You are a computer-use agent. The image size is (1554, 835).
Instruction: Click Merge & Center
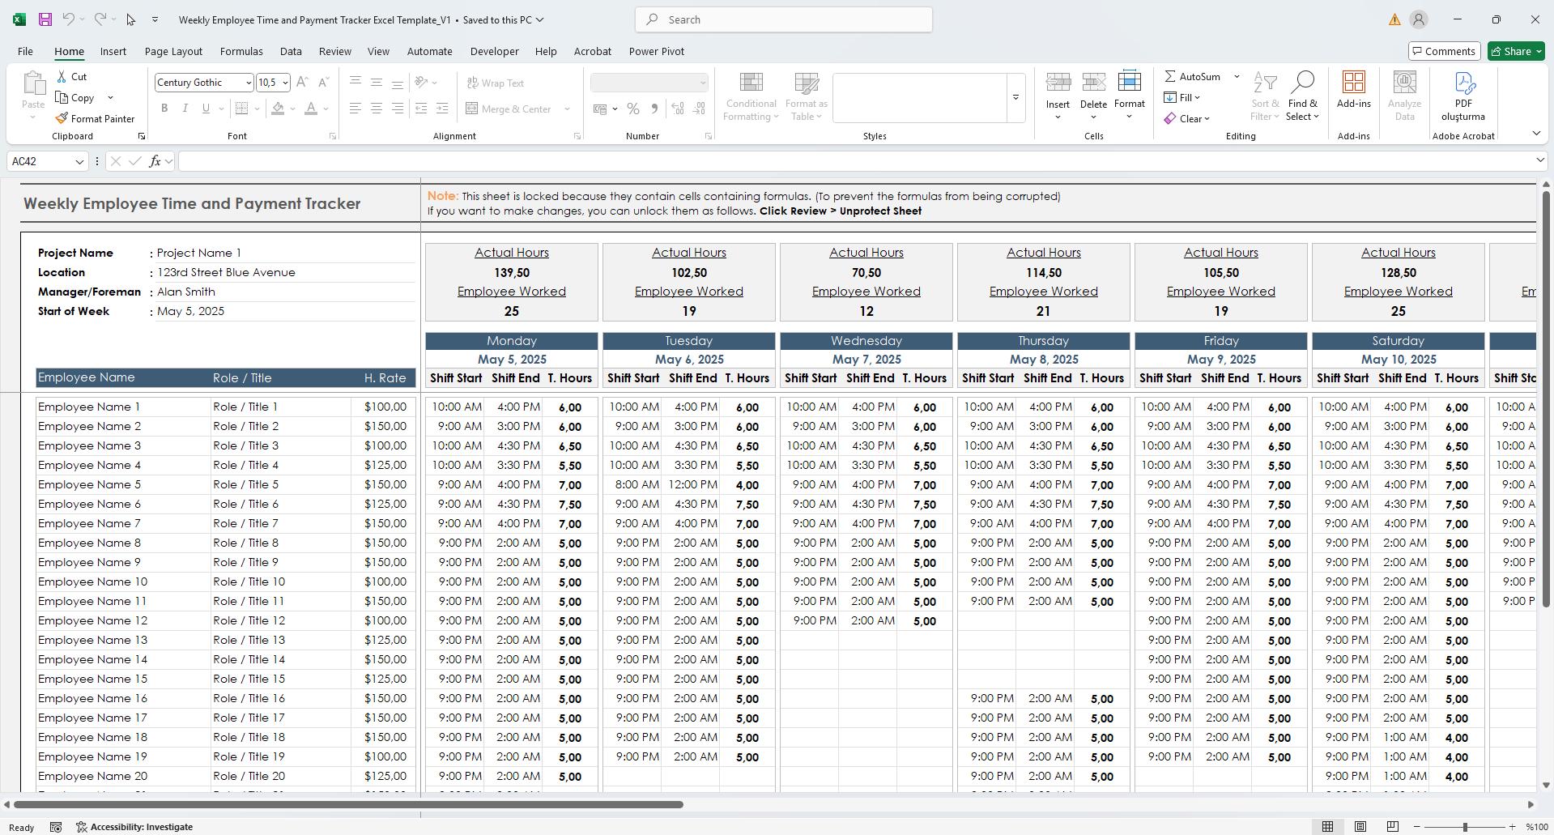510,109
